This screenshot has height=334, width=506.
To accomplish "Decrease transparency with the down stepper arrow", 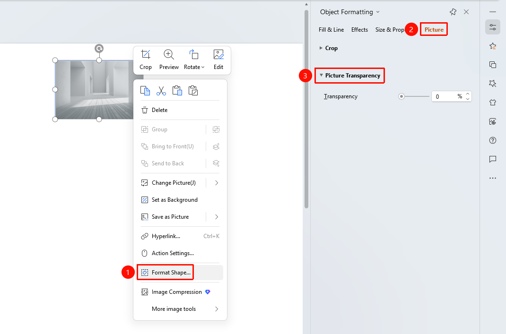I will pyautogui.click(x=468, y=99).
